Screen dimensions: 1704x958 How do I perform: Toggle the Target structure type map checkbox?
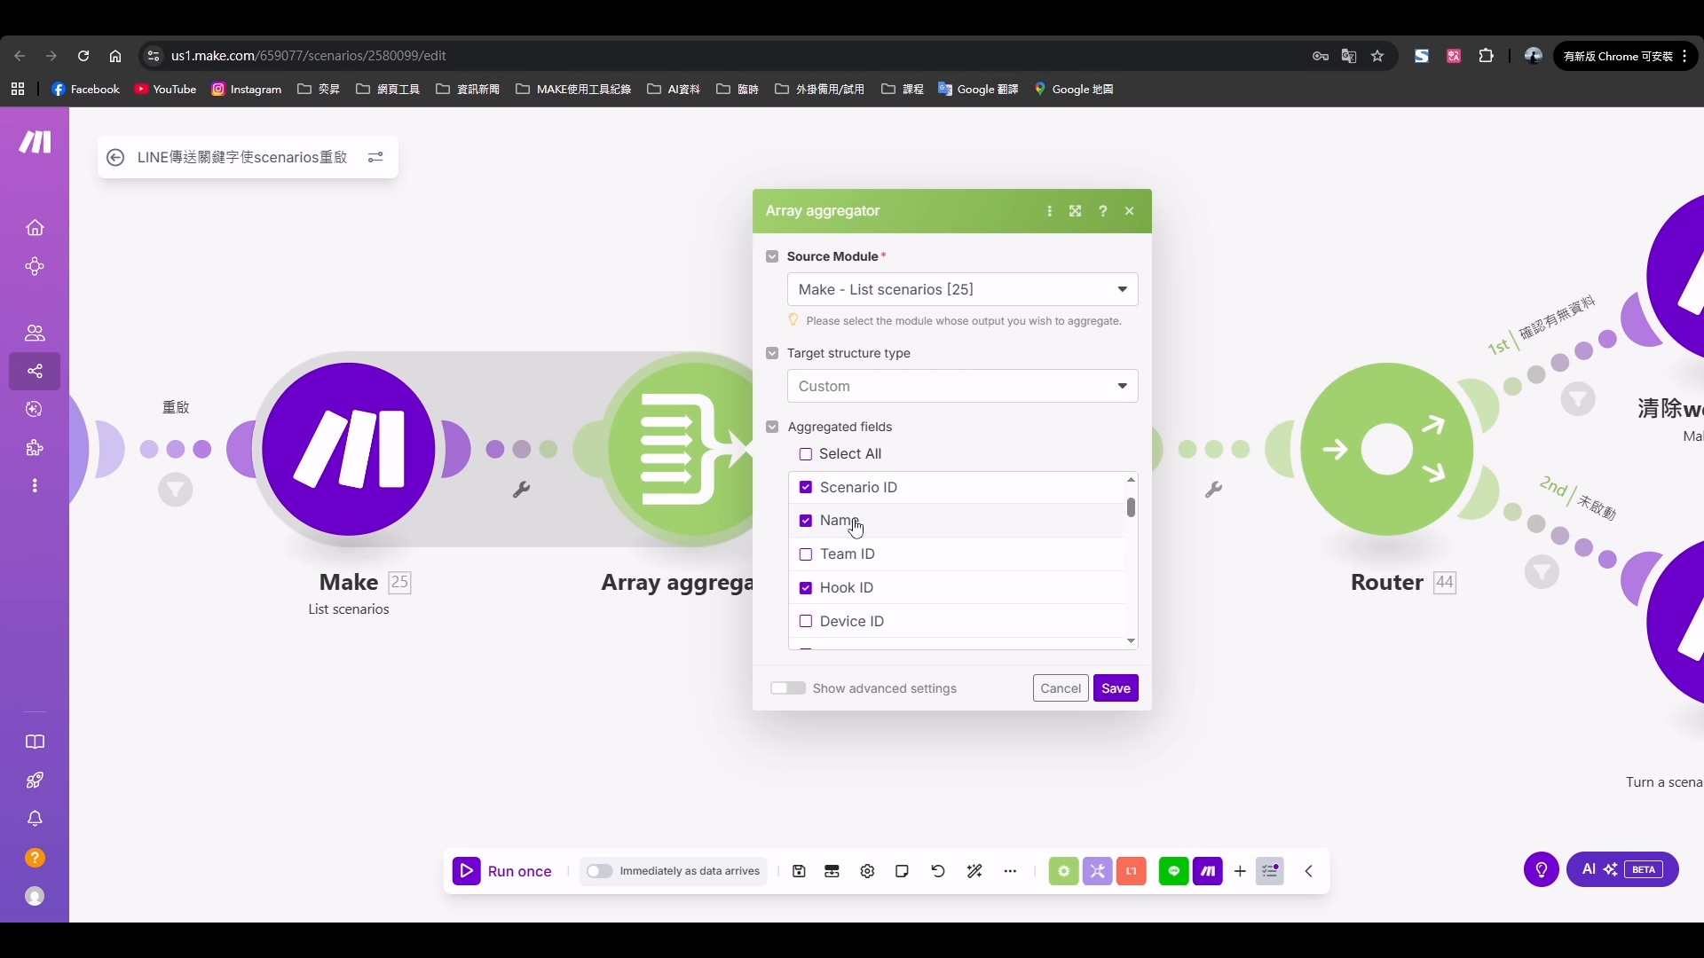[x=772, y=353]
